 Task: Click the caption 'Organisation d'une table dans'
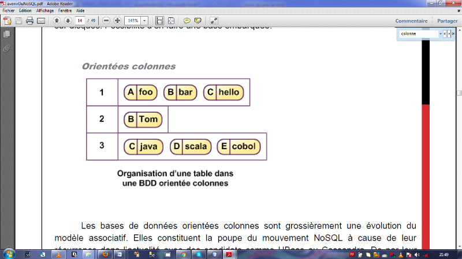[175, 174]
